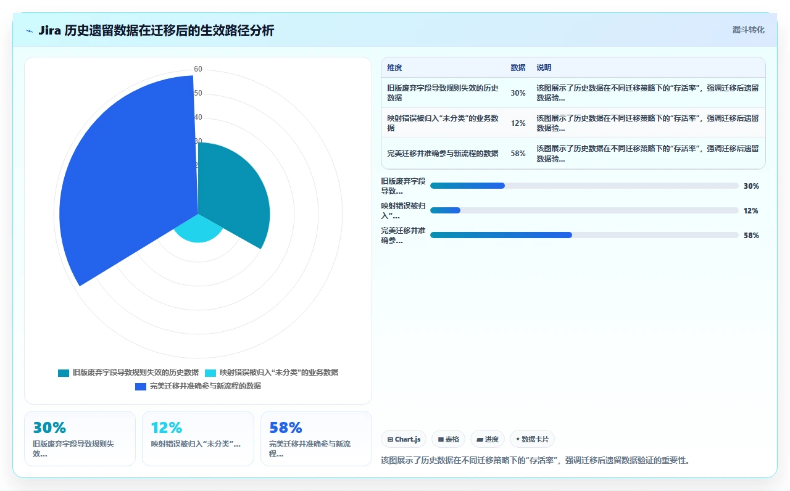Click the axis tick label 40
790x491 pixels.
tap(198, 117)
